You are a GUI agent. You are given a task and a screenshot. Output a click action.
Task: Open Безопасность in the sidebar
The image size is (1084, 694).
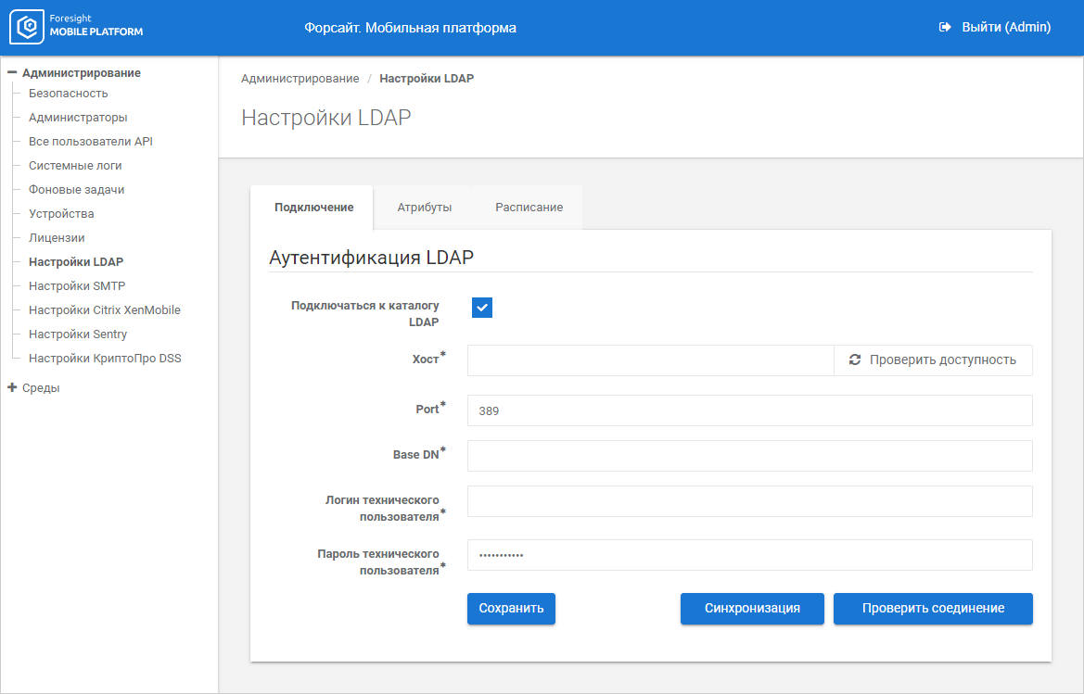pos(68,94)
